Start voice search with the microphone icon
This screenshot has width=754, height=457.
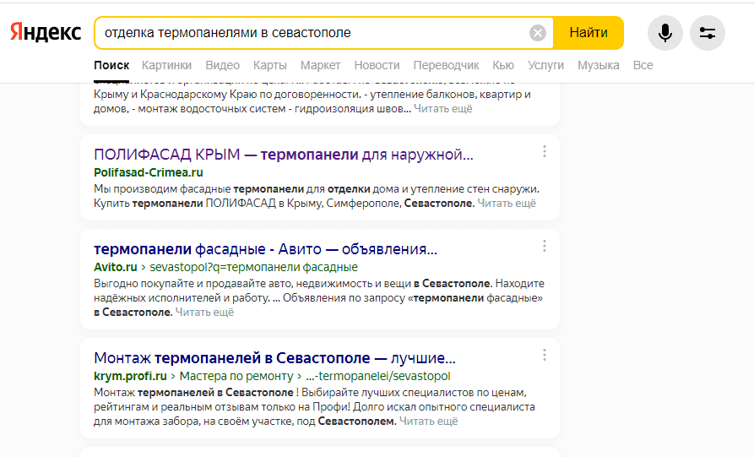coord(664,33)
